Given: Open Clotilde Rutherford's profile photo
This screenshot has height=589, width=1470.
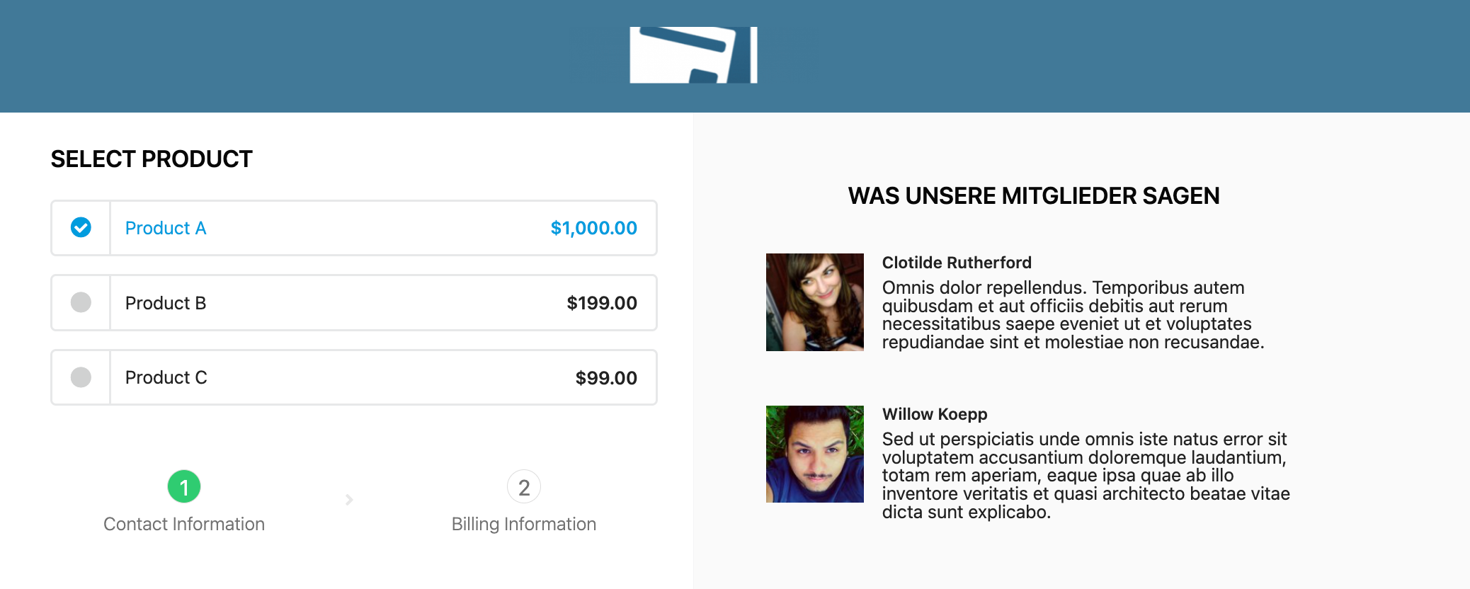Looking at the screenshot, I should (x=815, y=302).
